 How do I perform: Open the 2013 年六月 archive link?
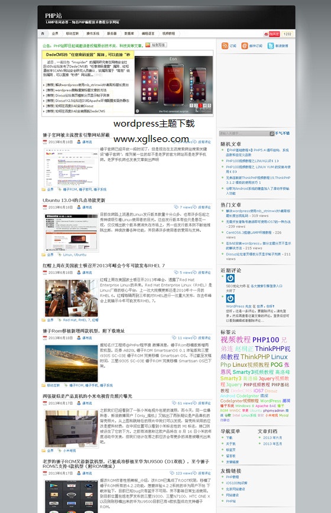click(x=272, y=437)
